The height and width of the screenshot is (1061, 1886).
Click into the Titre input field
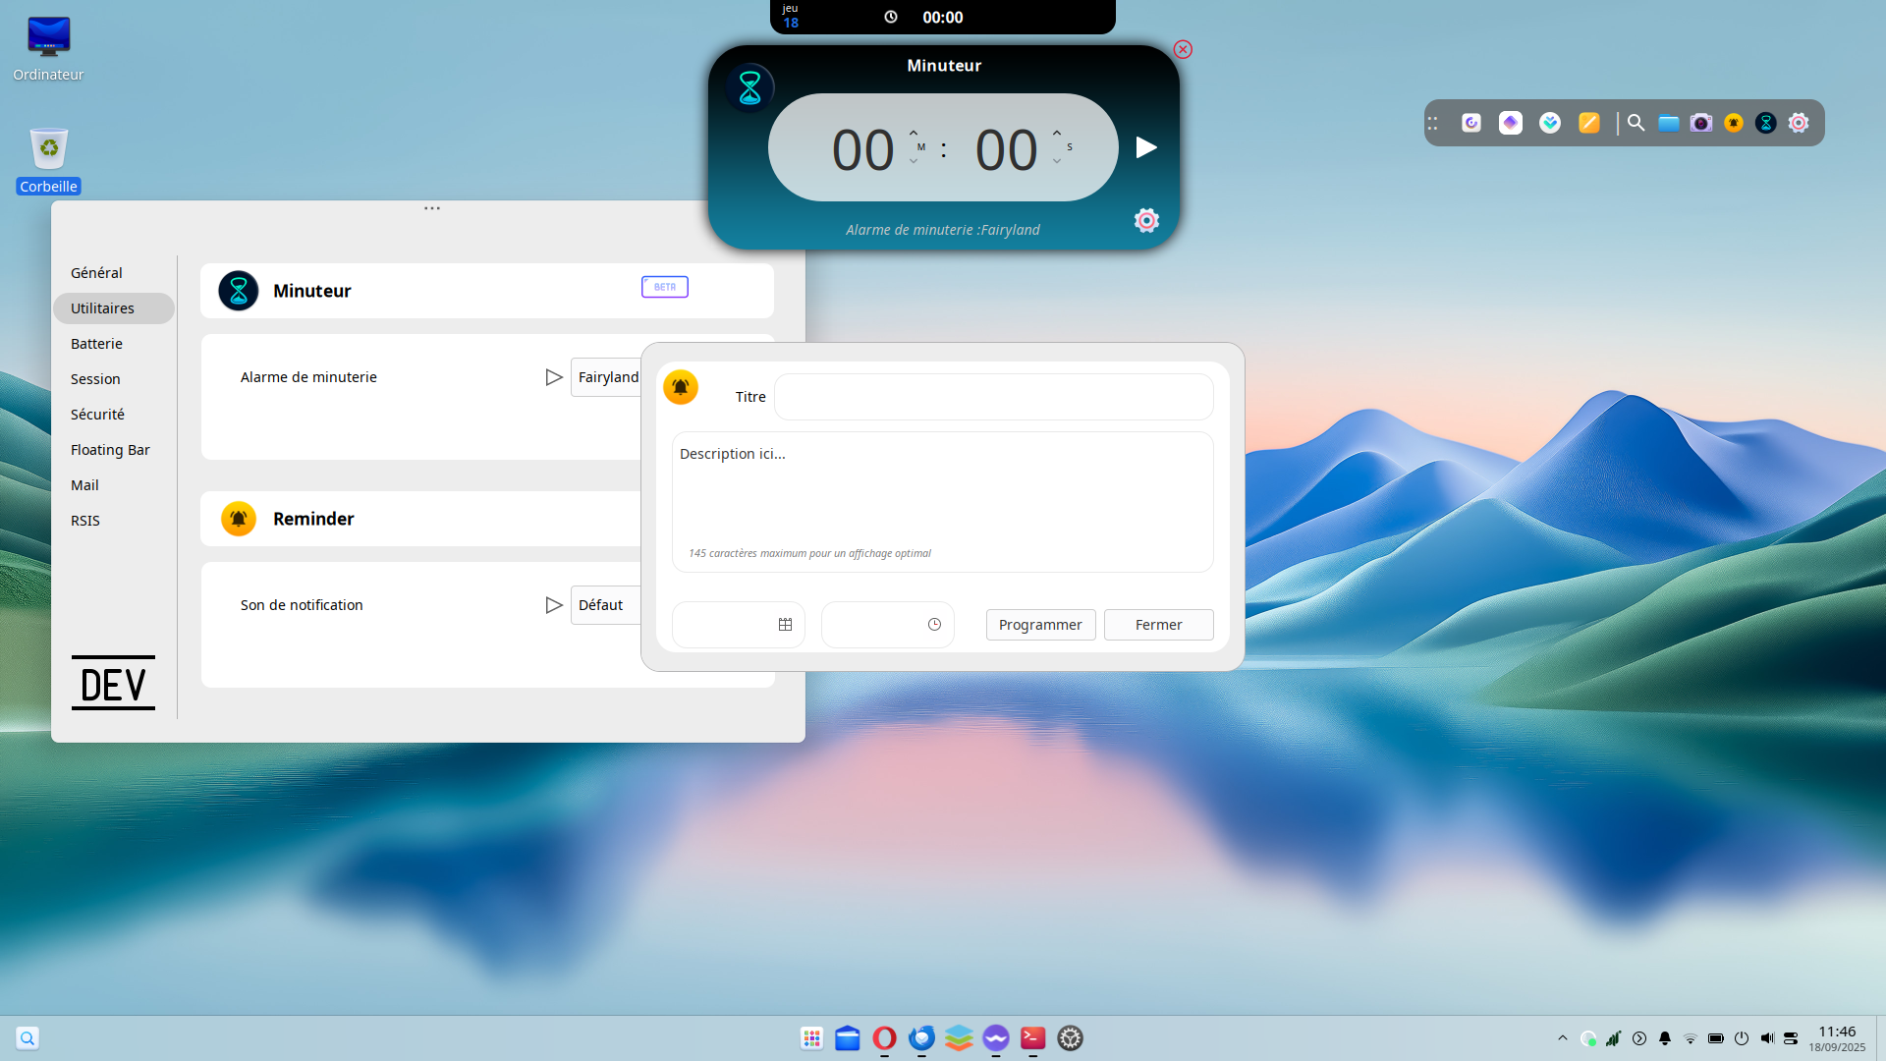pyautogui.click(x=993, y=397)
